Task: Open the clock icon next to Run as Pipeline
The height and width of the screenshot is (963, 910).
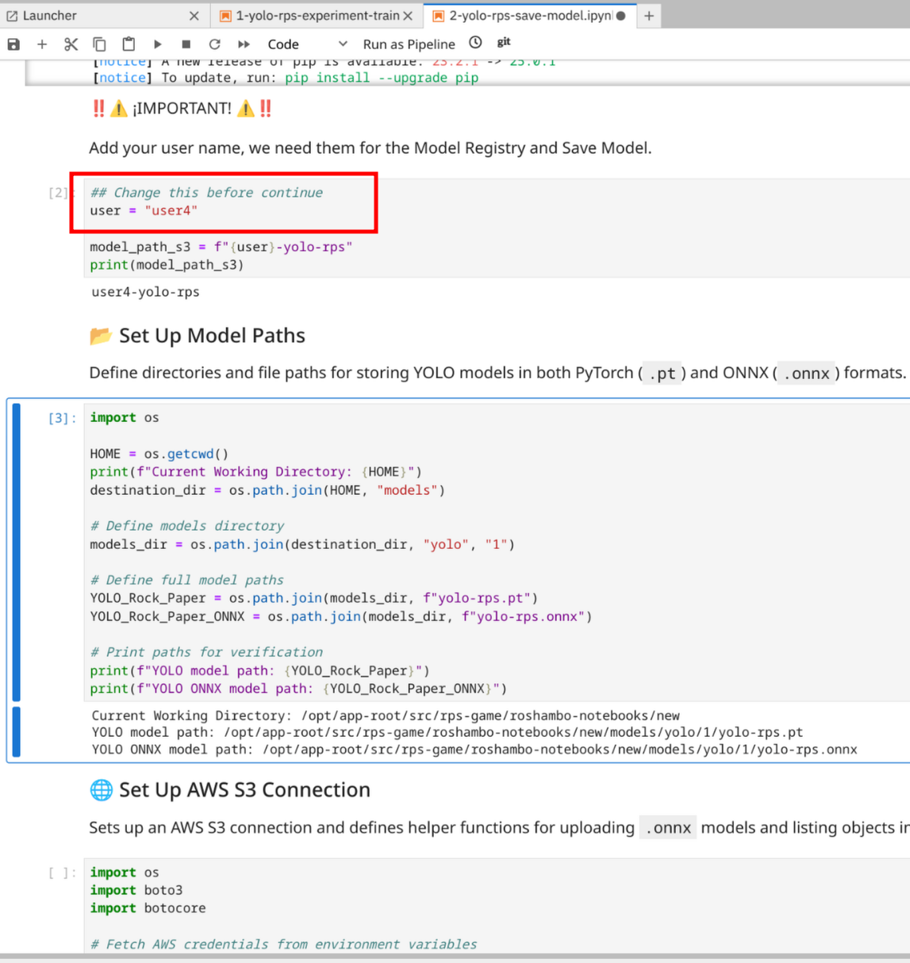Action: (475, 43)
